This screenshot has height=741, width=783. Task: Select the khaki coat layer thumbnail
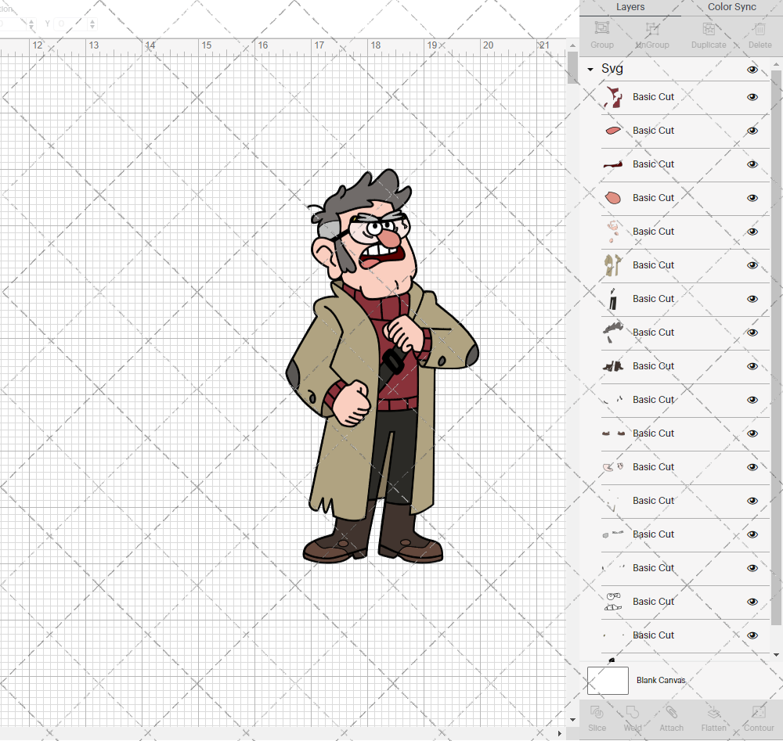(x=613, y=265)
